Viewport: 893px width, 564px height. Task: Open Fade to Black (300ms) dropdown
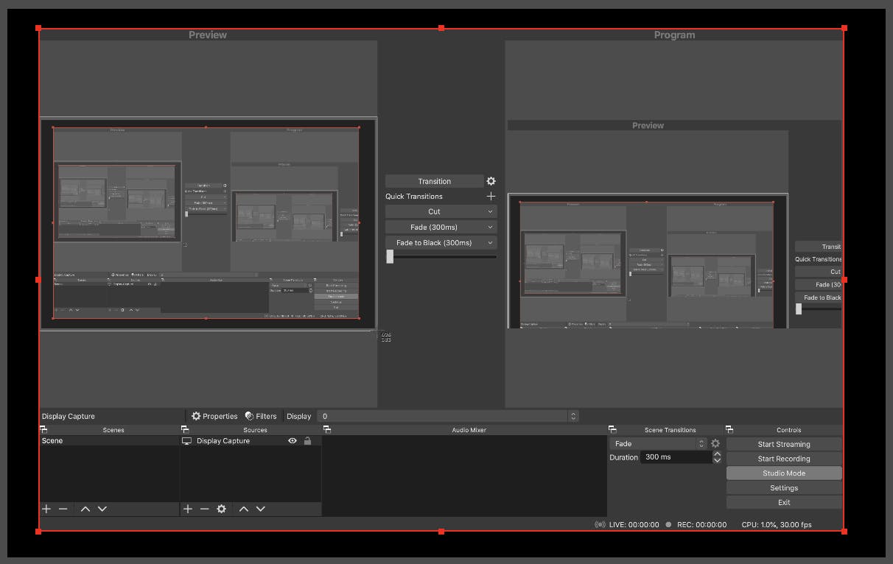[x=441, y=242]
